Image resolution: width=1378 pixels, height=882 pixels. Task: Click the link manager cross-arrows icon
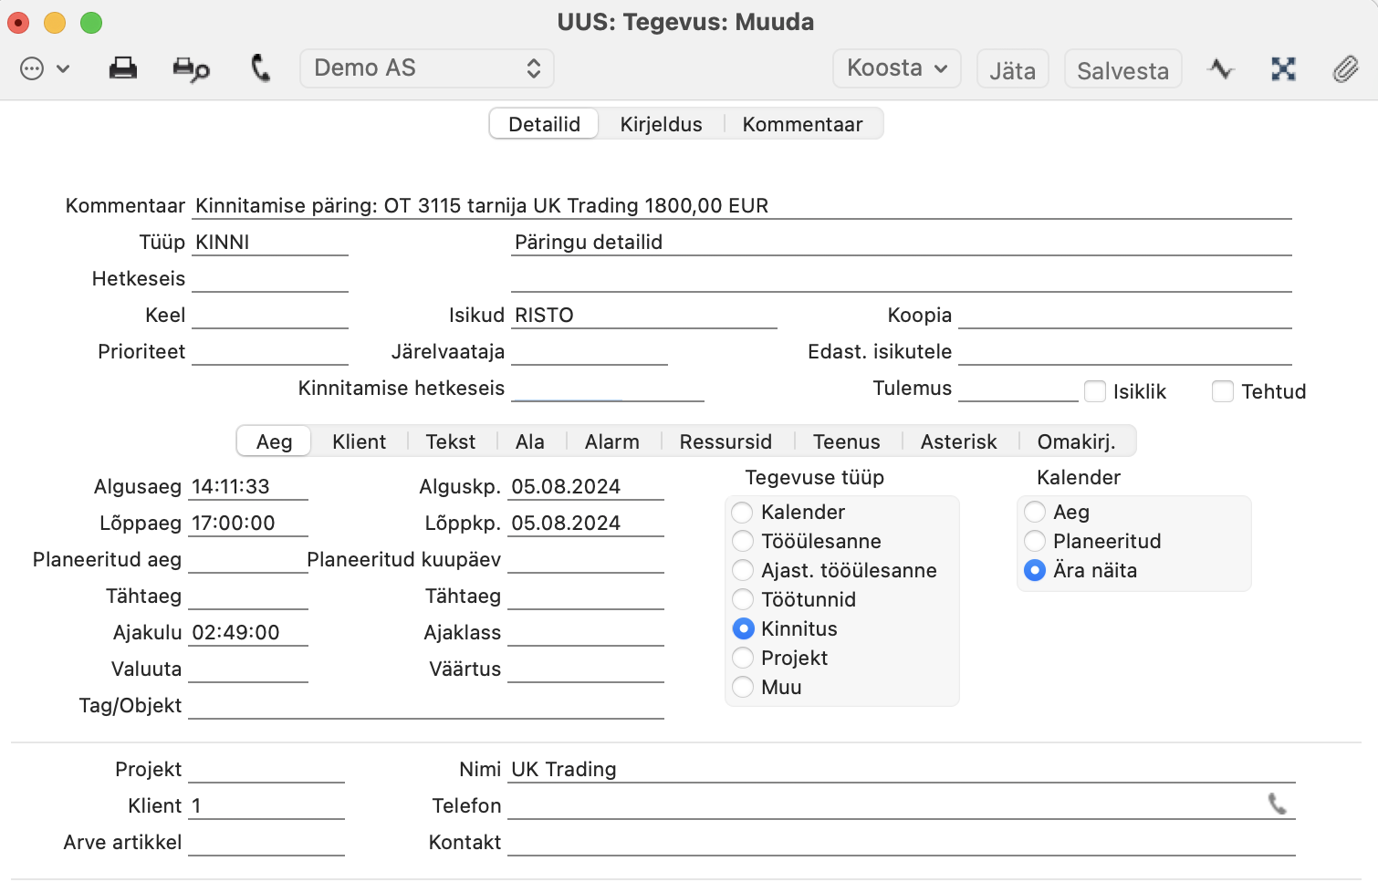click(1283, 68)
